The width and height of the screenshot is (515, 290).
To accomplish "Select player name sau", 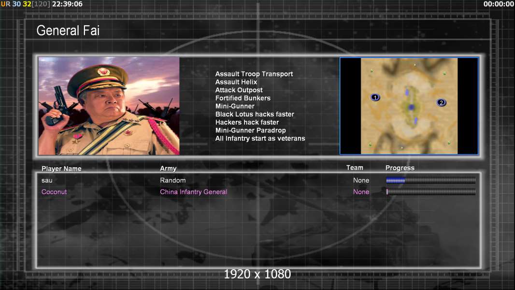I will pyautogui.click(x=47, y=180).
